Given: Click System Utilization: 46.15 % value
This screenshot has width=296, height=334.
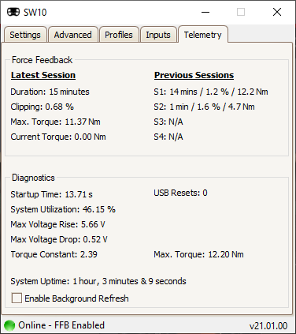Looking at the screenshot, I should click(x=63, y=209).
